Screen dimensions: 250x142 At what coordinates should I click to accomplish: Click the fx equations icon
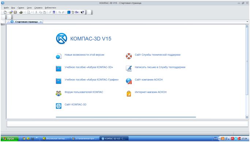[x=77, y=12]
